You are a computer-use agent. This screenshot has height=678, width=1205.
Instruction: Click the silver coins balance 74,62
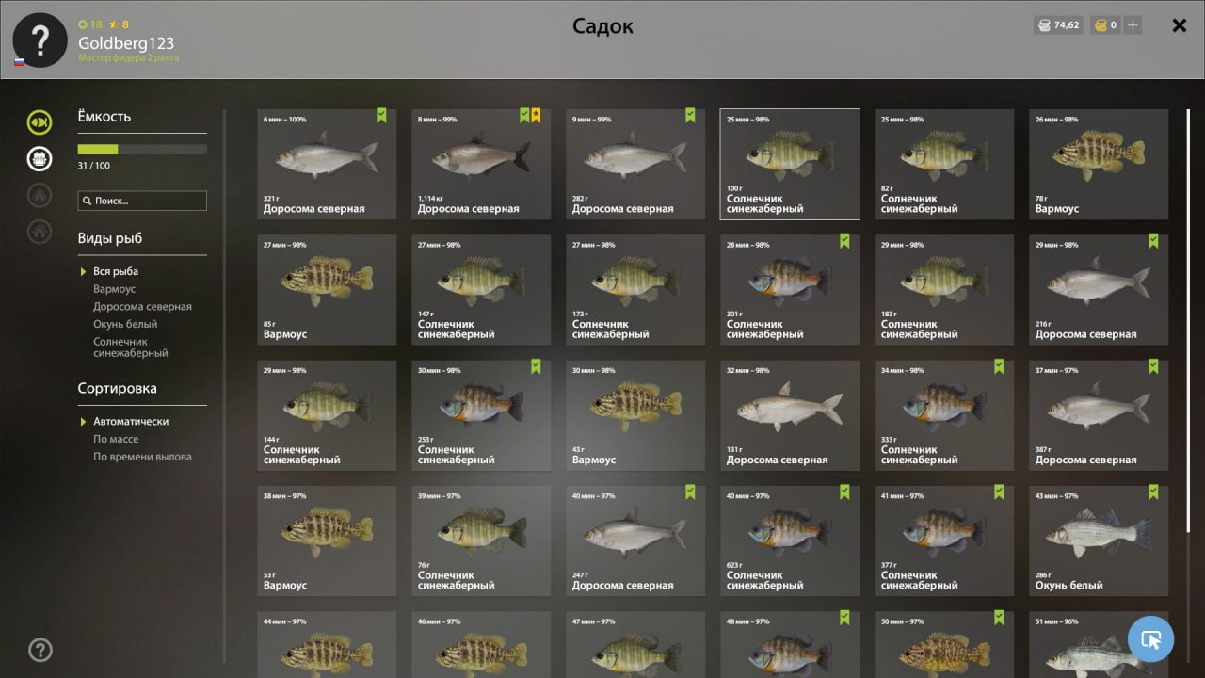[1058, 25]
